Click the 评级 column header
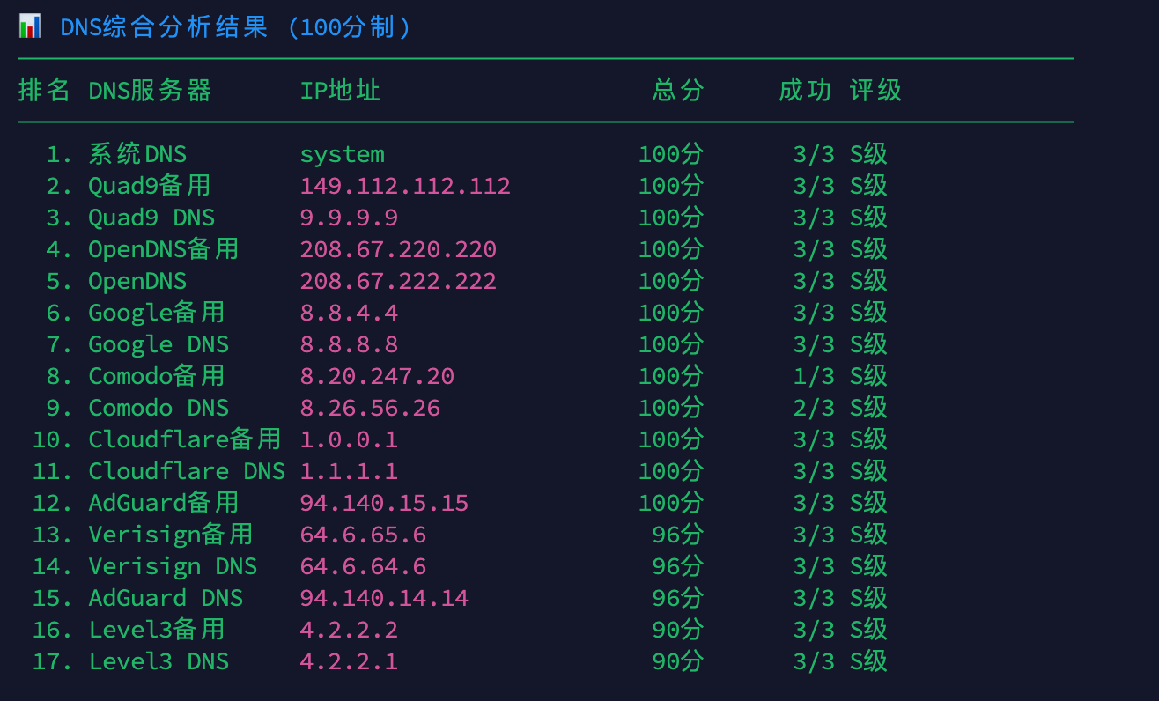Screen dimensions: 1159x701 pyautogui.click(x=875, y=90)
